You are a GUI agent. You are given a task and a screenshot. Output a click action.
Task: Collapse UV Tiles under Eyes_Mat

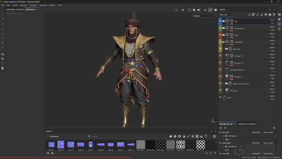pyautogui.click(x=223, y=136)
